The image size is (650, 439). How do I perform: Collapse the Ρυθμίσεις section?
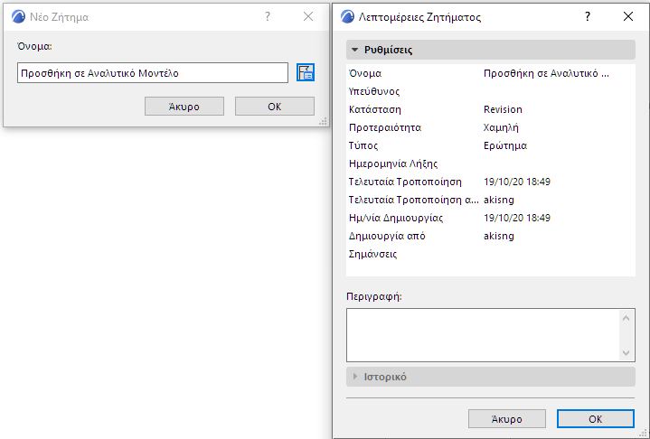coord(490,50)
